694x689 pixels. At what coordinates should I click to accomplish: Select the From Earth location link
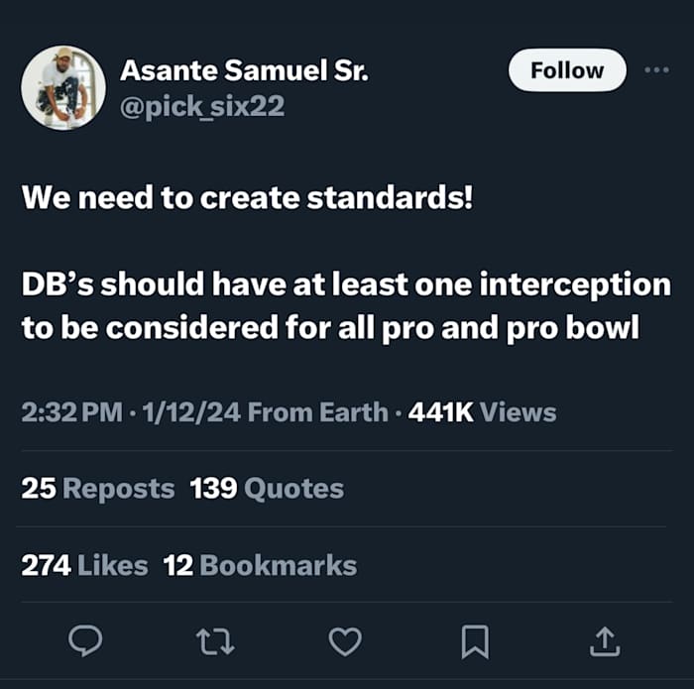(x=318, y=412)
